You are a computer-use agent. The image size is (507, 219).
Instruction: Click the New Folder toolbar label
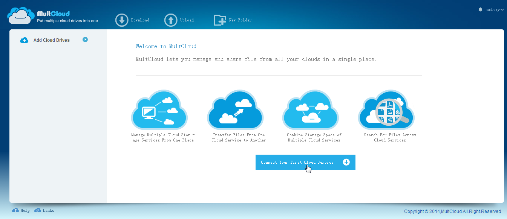(240, 20)
